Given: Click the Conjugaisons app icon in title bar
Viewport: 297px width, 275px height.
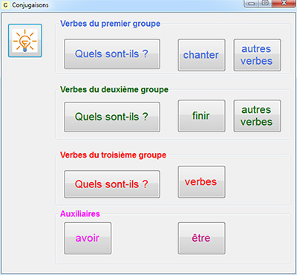Looking at the screenshot, I should (5, 5).
